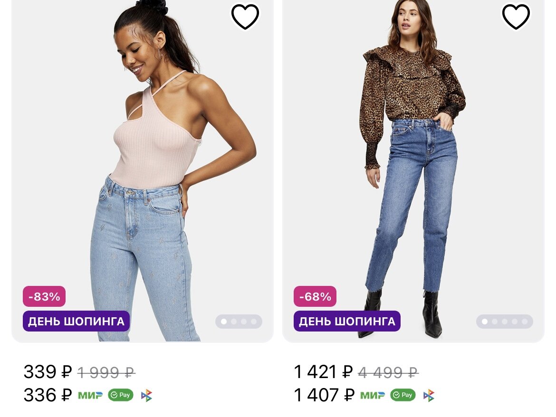The image size is (556, 417).
Task: Click the colorful bonus icon beside the left product's price
Action: click(x=147, y=395)
